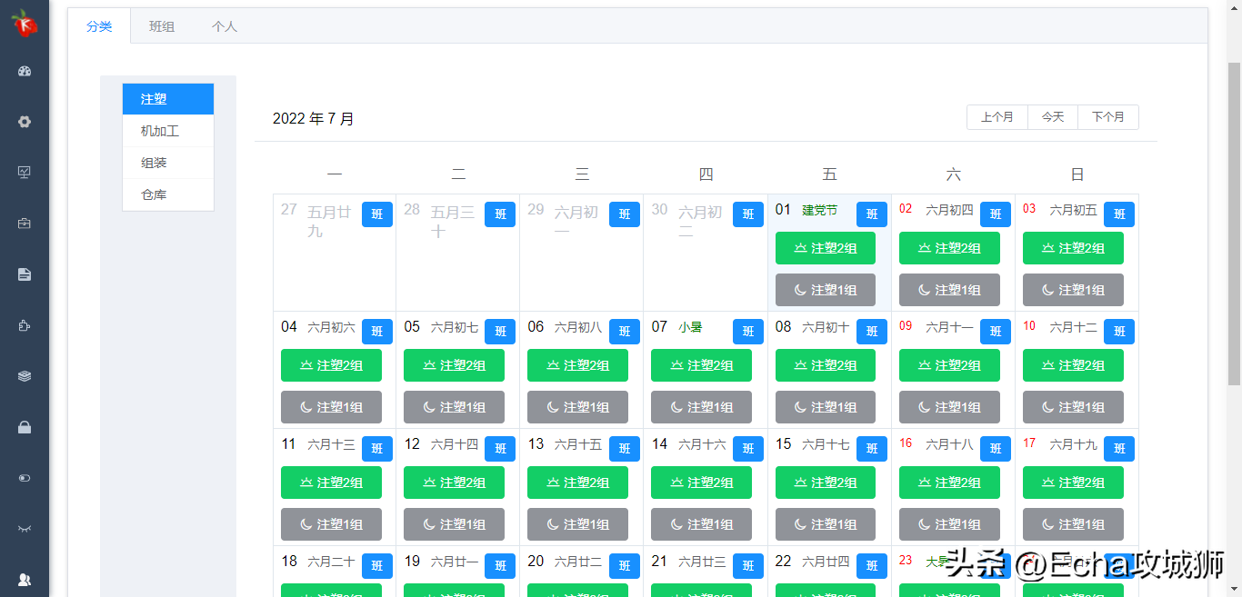Image resolution: width=1242 pixels, height=597 pixels.
Task: Click 班 button on July 16 cell
Action: point(996,449)
